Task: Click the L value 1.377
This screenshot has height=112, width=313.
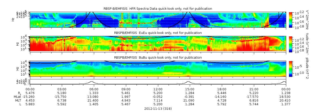Action: (286, 104)
